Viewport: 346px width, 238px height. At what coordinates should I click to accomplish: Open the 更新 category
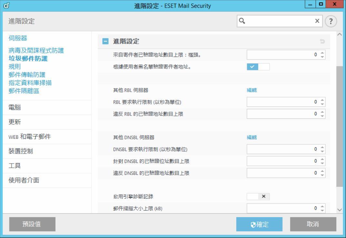pos(47,122)
